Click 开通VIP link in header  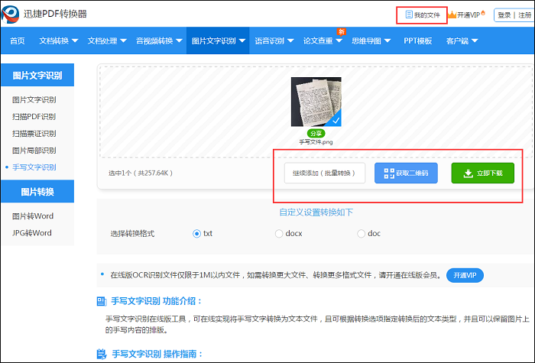point(469,15)
